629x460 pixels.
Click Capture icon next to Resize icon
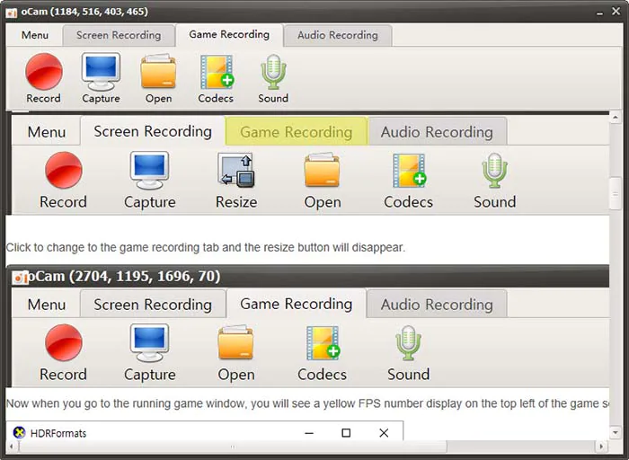[x=149, y=170]
